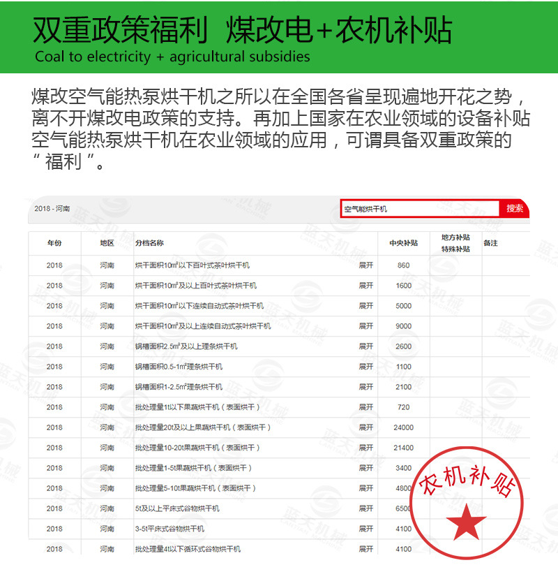This screenshot has width=558, height=572.
Task: Click the red 搜索 search button
Action: [x=514, y=209]
